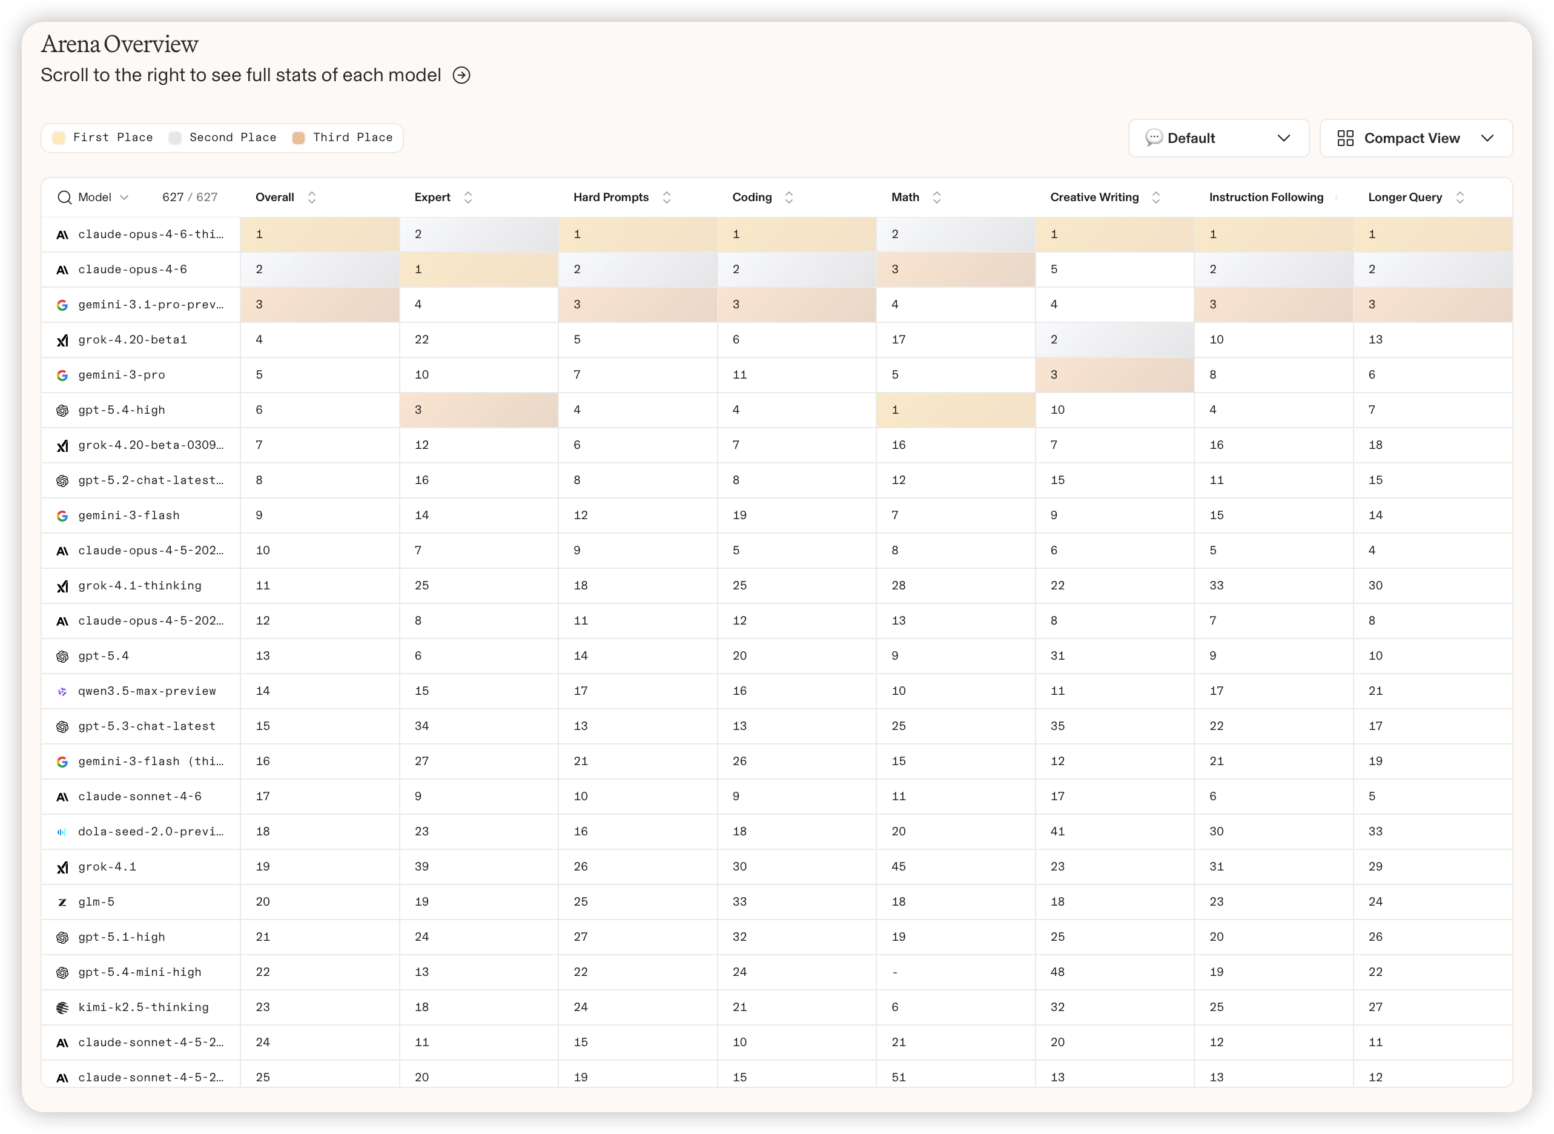Click the Anthropic logo beside claude-opus-4-6
The height and width of the screenshot is (1134, 1554).
[x=62, y=270]
